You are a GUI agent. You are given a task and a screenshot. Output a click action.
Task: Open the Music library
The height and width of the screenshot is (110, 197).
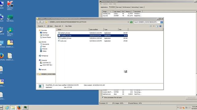point(43,46)
